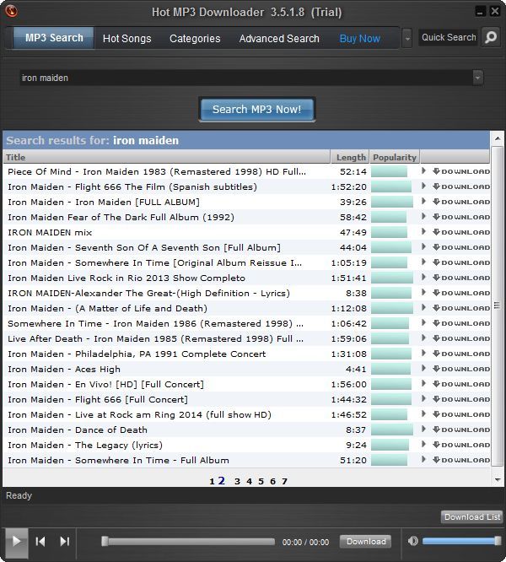Select 'Somewhere In Time - Iron Maiden 1986' row
The height and width of the screenshot is (562, 506).
coord(246,323)
